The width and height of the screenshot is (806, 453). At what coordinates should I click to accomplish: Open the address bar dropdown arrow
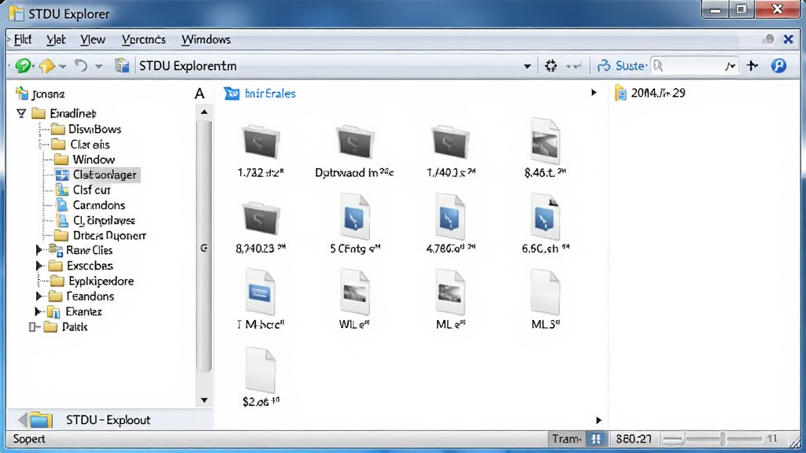pos(527,66)
